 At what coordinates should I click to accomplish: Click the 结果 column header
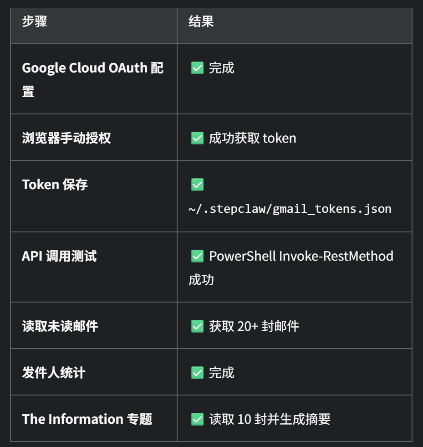point(201,21)
